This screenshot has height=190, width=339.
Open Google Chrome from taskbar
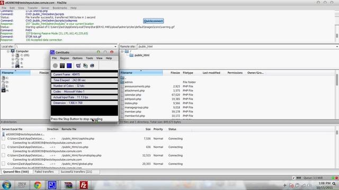tap(38, 185)
